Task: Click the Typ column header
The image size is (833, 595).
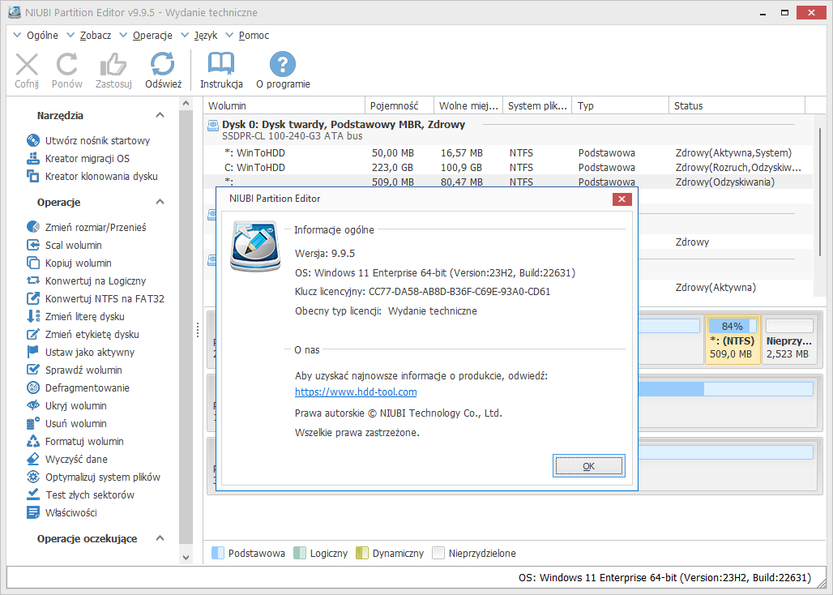Action: (x=621, y=105)
